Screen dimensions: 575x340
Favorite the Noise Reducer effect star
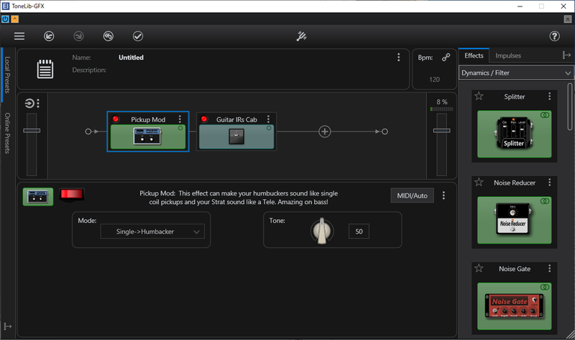(x=479, y=182)
